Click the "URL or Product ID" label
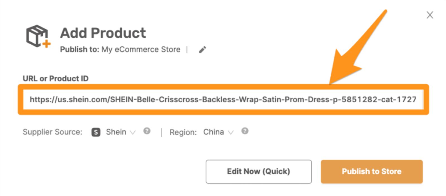 (55, 79)
